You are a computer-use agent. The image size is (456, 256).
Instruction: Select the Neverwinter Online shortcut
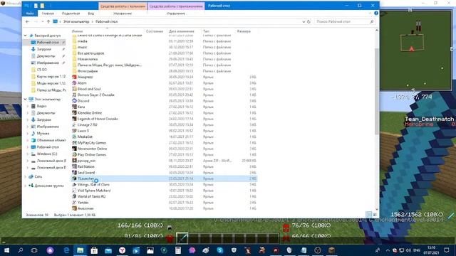pyautogui.click(x=92, y=149)
